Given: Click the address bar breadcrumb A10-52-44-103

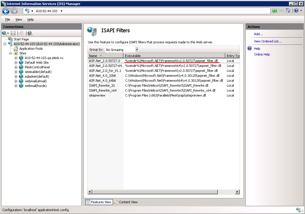Looking at the screenshot, I should 47,11.
